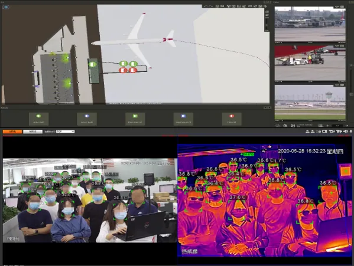Click the Departure Right action button
This screenshot has height=266, width=354.
183,119
